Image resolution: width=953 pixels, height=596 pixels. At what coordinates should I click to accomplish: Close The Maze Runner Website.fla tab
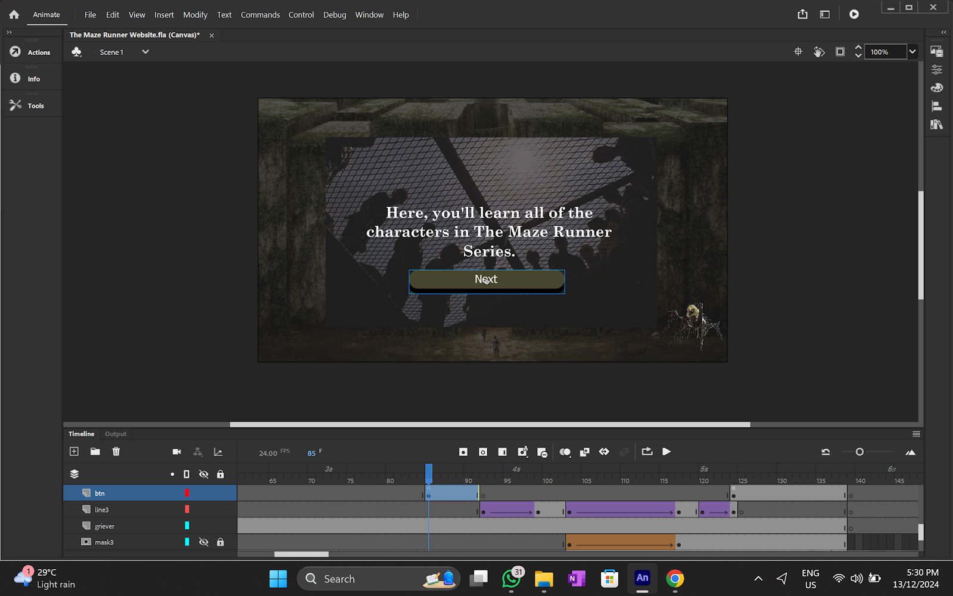(211, 35)
